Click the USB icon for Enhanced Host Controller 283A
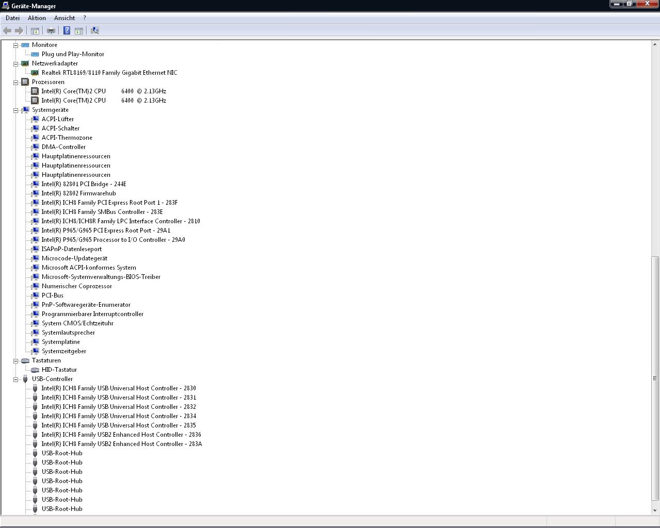The image size is (660, 528). pyautogui.click(x=35, y=444)
